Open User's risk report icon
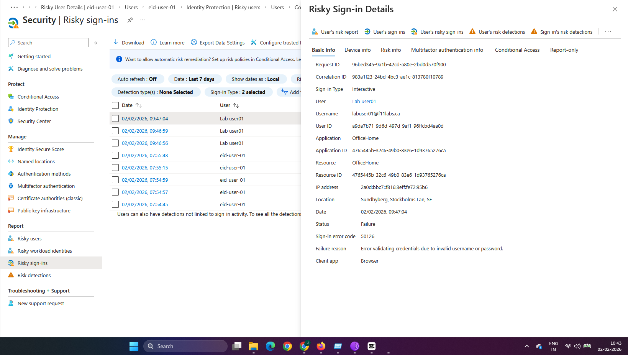The image size is (628, 355). (315, 32)
